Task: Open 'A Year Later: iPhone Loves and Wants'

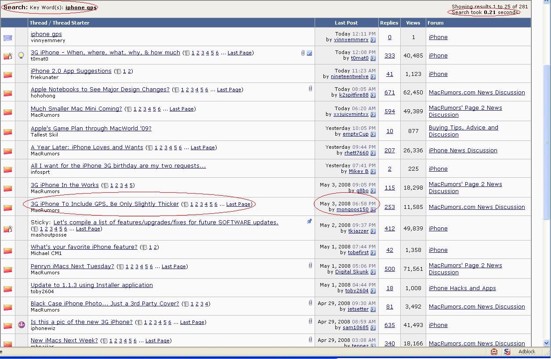Action: pyautogui.click(x=87, y=147)
